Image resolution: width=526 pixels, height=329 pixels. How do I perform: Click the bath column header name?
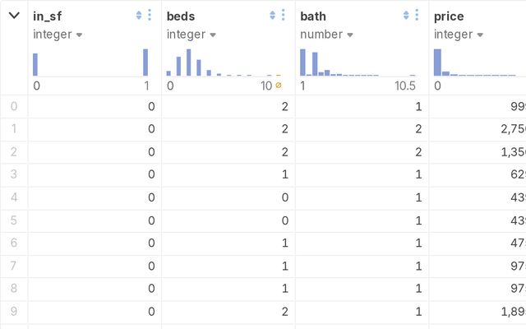(x=313, y=16)
